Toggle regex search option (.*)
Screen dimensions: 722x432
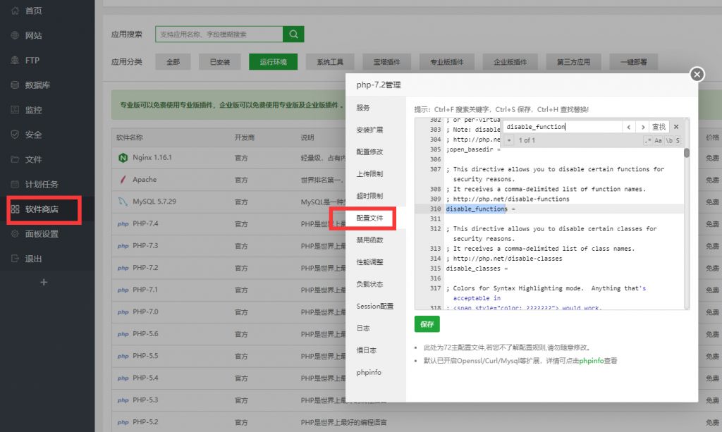coord(648,141)
